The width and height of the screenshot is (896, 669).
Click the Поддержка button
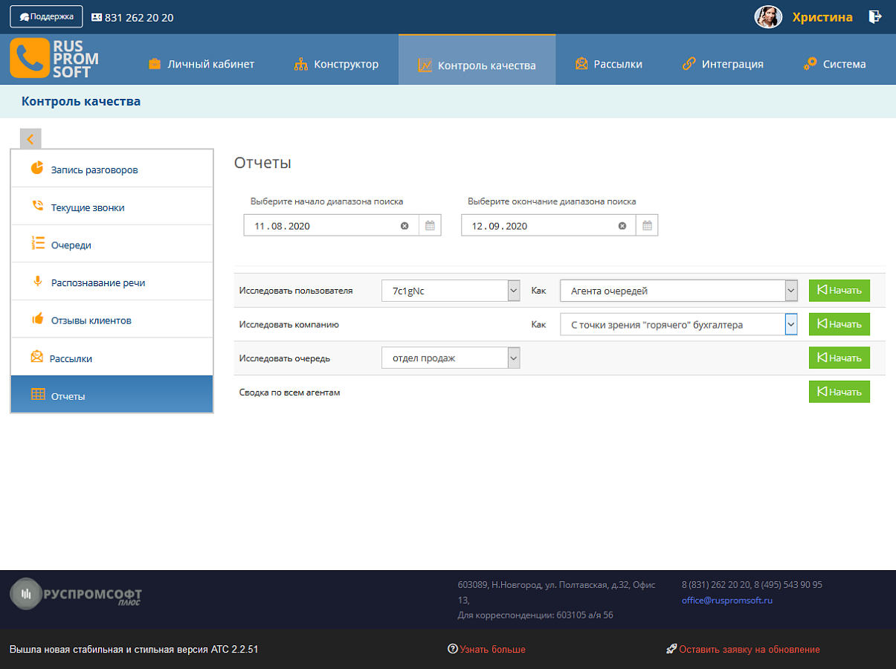(46, 16)
